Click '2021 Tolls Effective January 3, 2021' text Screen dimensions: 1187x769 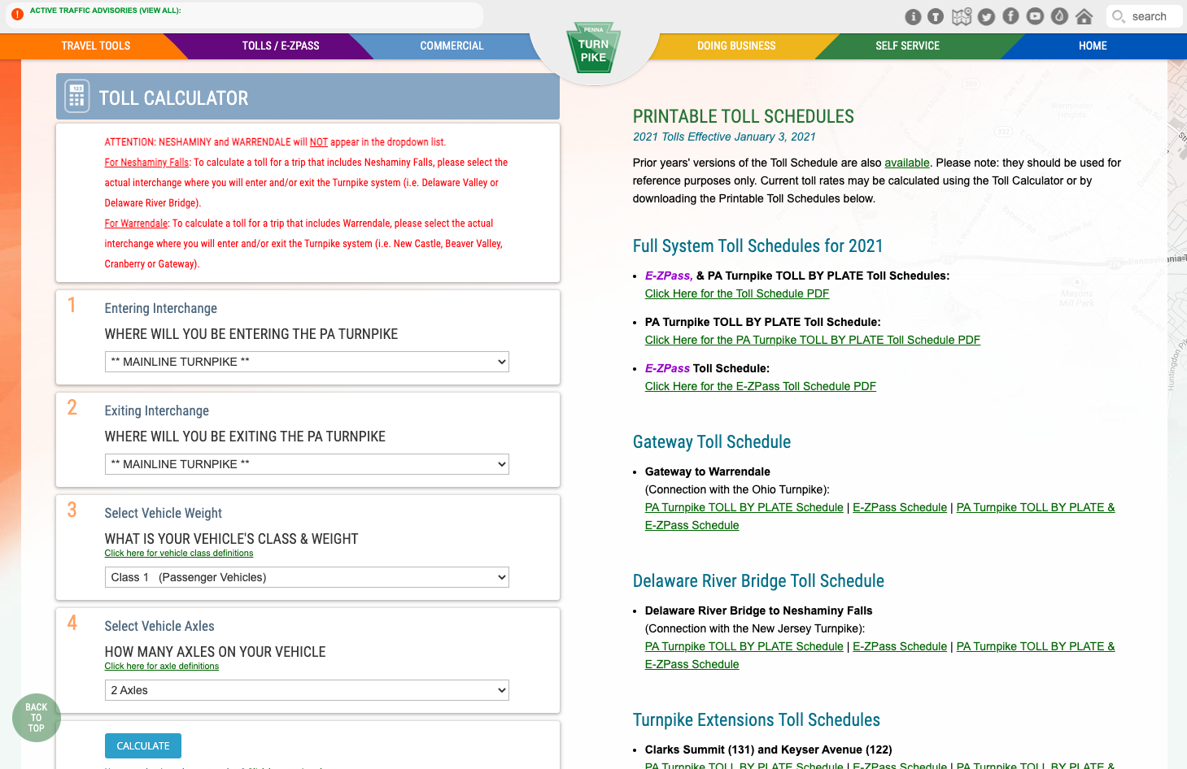pyautogui.click(x=724, y=137)
